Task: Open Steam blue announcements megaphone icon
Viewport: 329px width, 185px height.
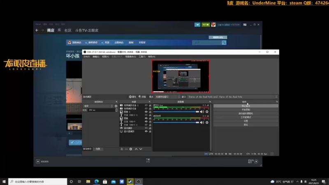Action: 197,25
